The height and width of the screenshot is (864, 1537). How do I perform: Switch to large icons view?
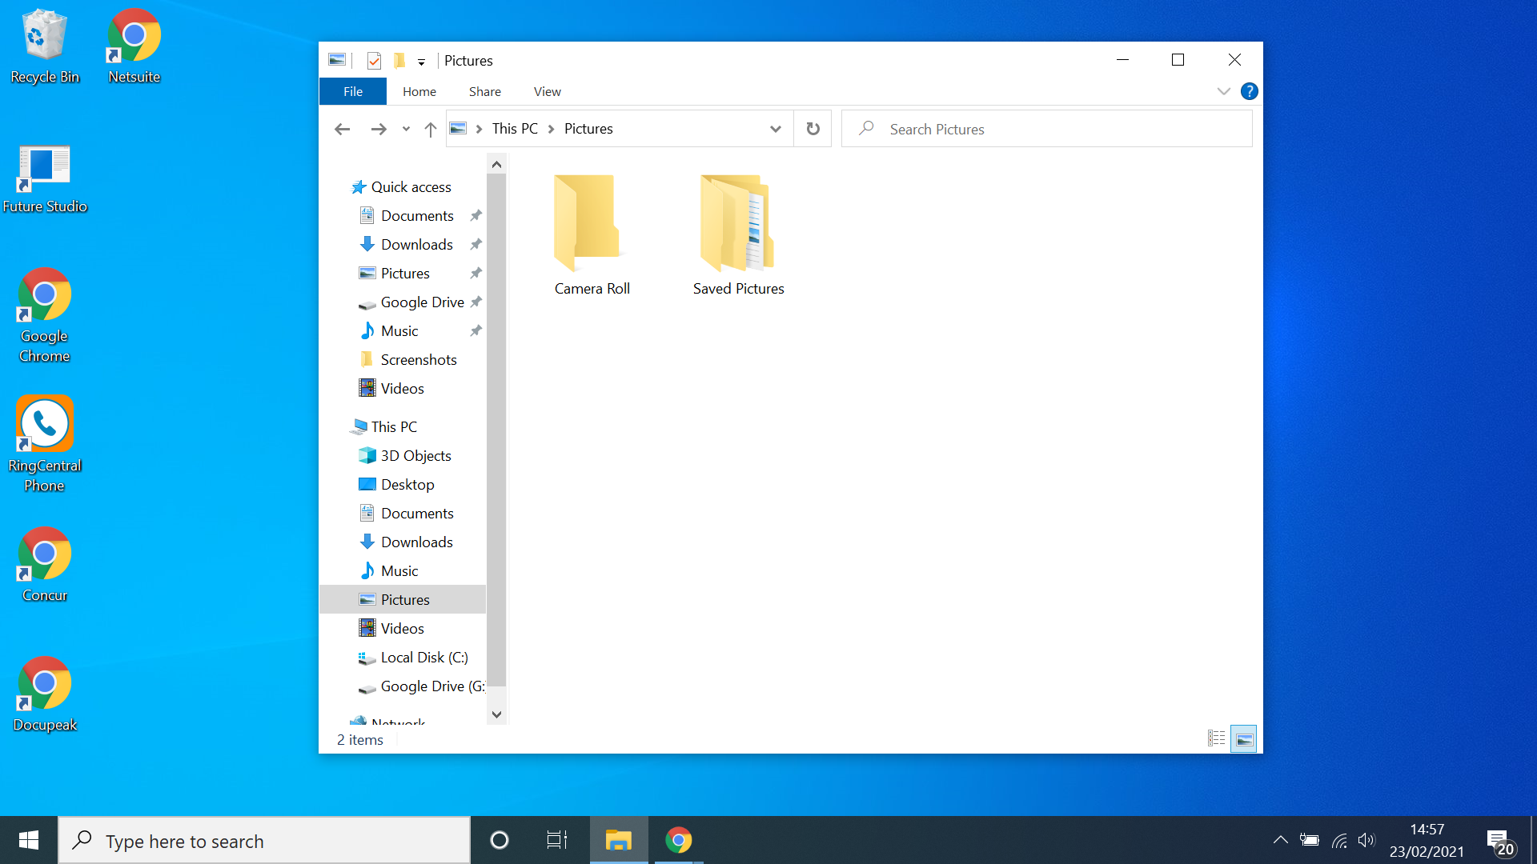tap(1244, 738)
